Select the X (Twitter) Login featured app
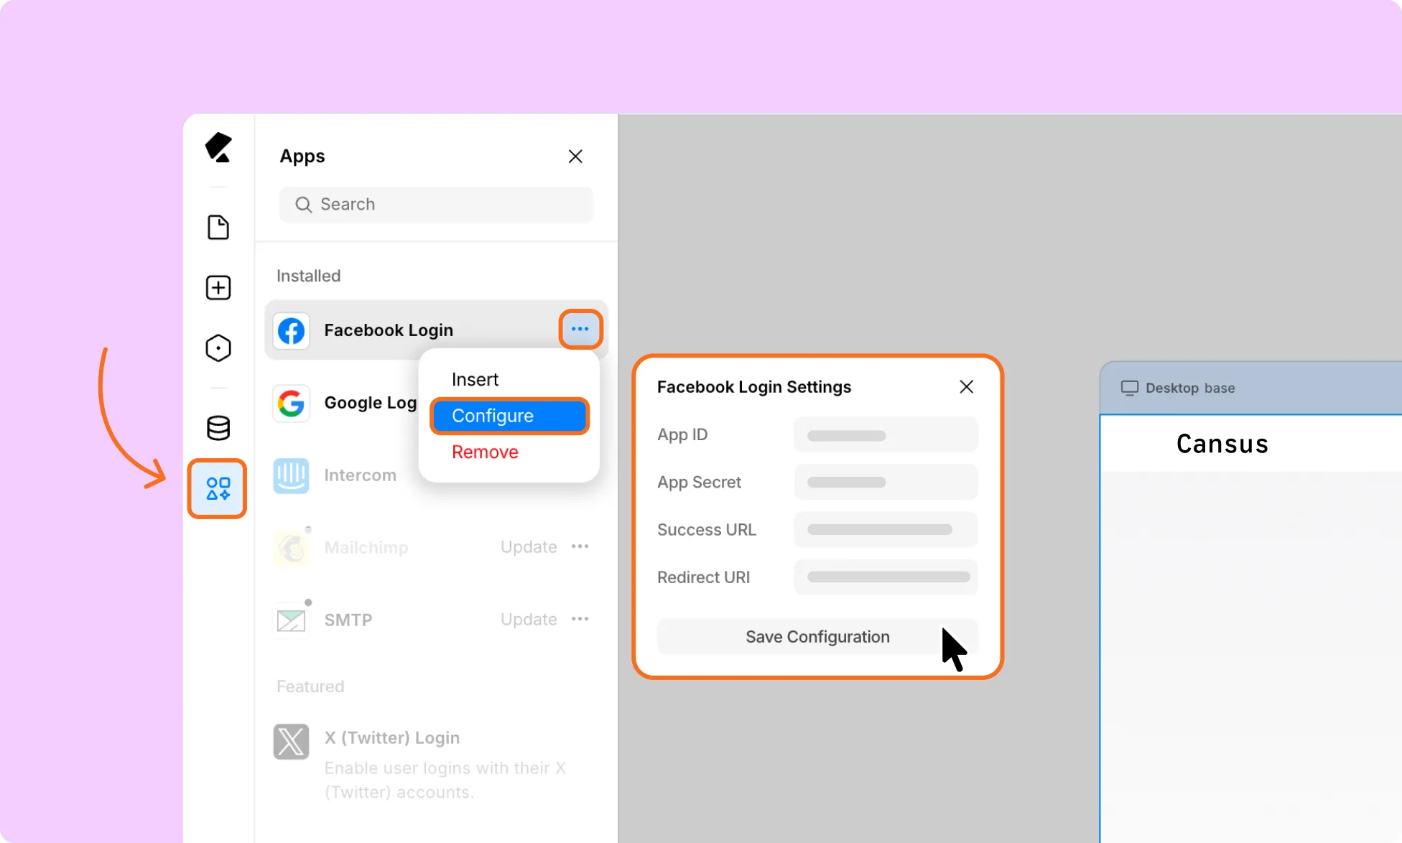The image size is (1402, 843). [x=437, y=763]
